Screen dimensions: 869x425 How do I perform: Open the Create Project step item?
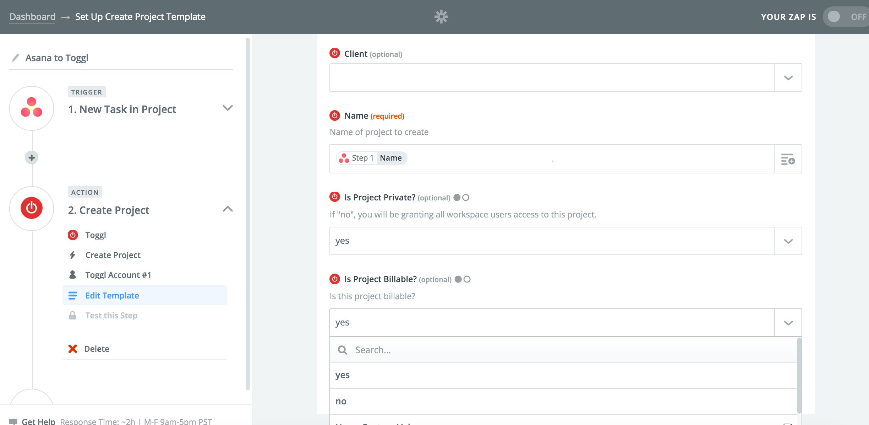pos(145,255)
